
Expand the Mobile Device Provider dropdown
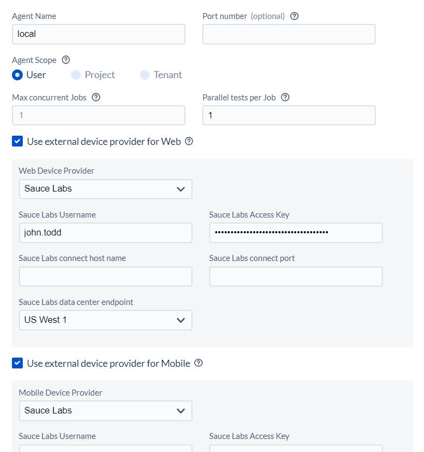click(x=105, y=411)
